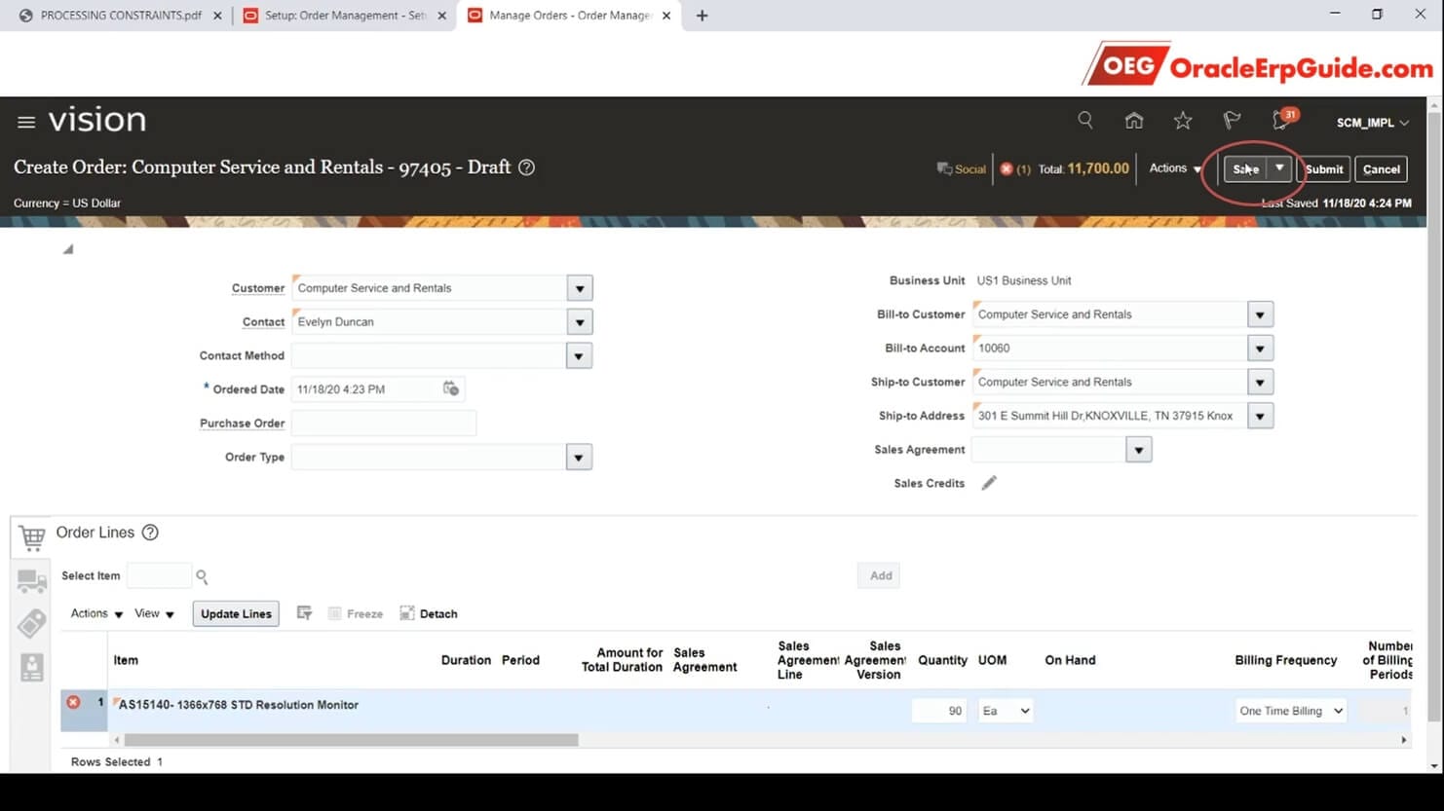The width and height of the screenshot is (1444, 811).
Task: Click the search magnifier icon in header
Action: pyautogui.click(x=1084, y=120)
